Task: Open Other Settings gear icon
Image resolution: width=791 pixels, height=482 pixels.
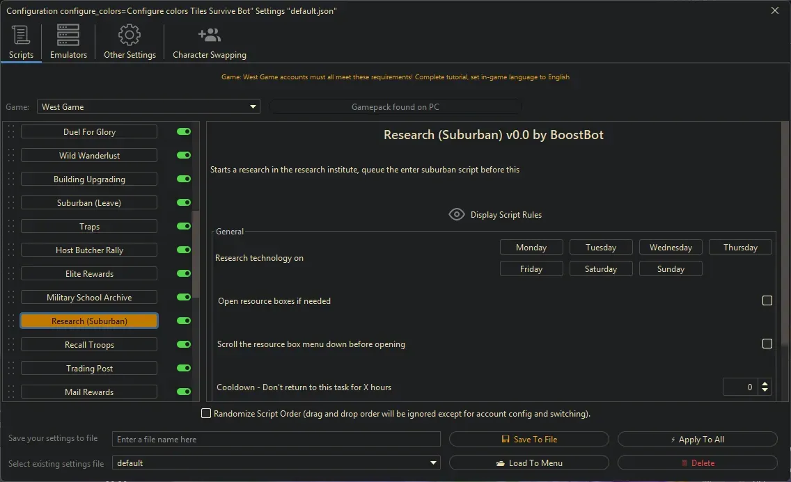Action: point(130,35)
